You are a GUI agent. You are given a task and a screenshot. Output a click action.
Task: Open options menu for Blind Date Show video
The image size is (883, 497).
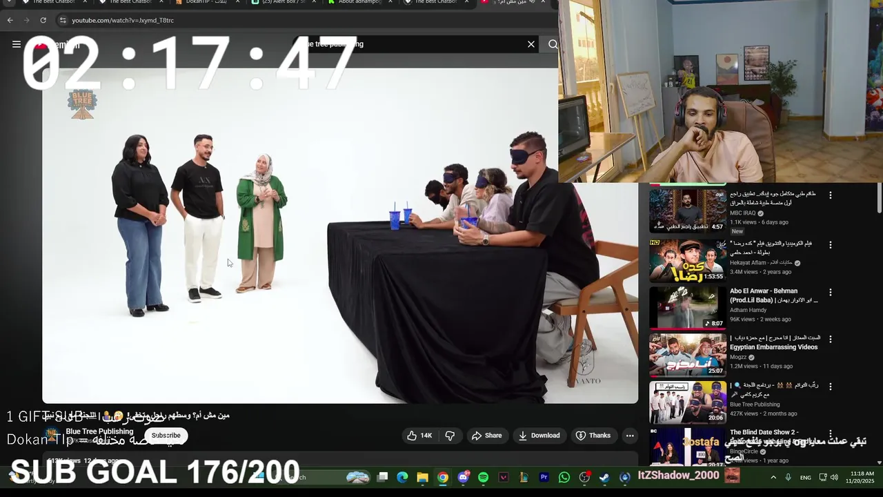[x=830, y=433]
